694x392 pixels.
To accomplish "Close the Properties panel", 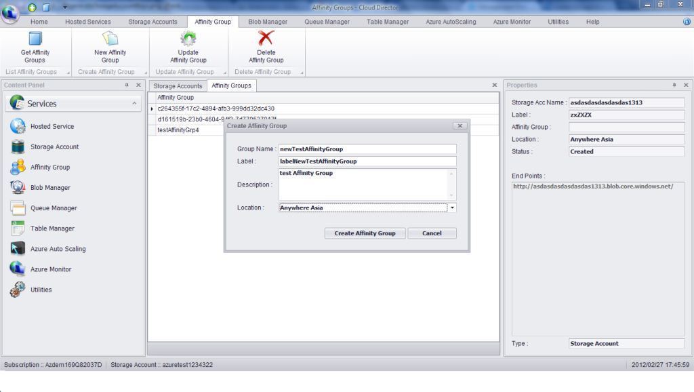I will tap(686, 85).
